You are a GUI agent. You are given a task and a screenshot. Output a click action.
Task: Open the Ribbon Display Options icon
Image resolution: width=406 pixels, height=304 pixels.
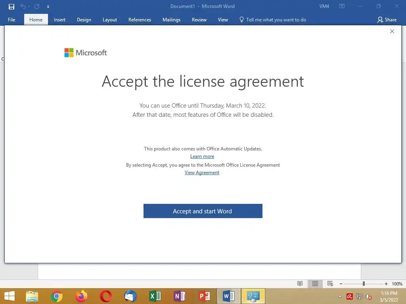(342, 6)
